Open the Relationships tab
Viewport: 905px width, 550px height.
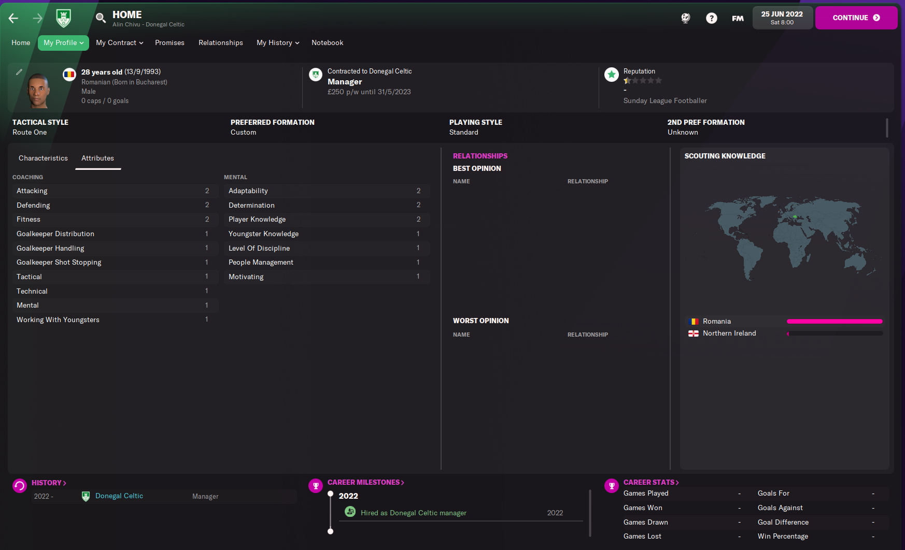pyautogui.click(x=221, y=43)
